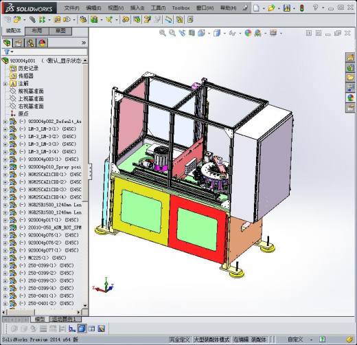The height and width of the screenshot is (345, 357).
Task: Click the traffic light Rebuild icon
Action: 302,8
